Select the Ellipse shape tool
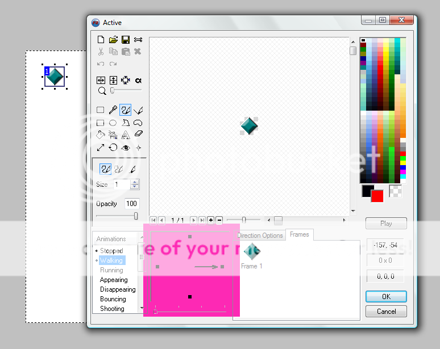 (x=113, y=123)
